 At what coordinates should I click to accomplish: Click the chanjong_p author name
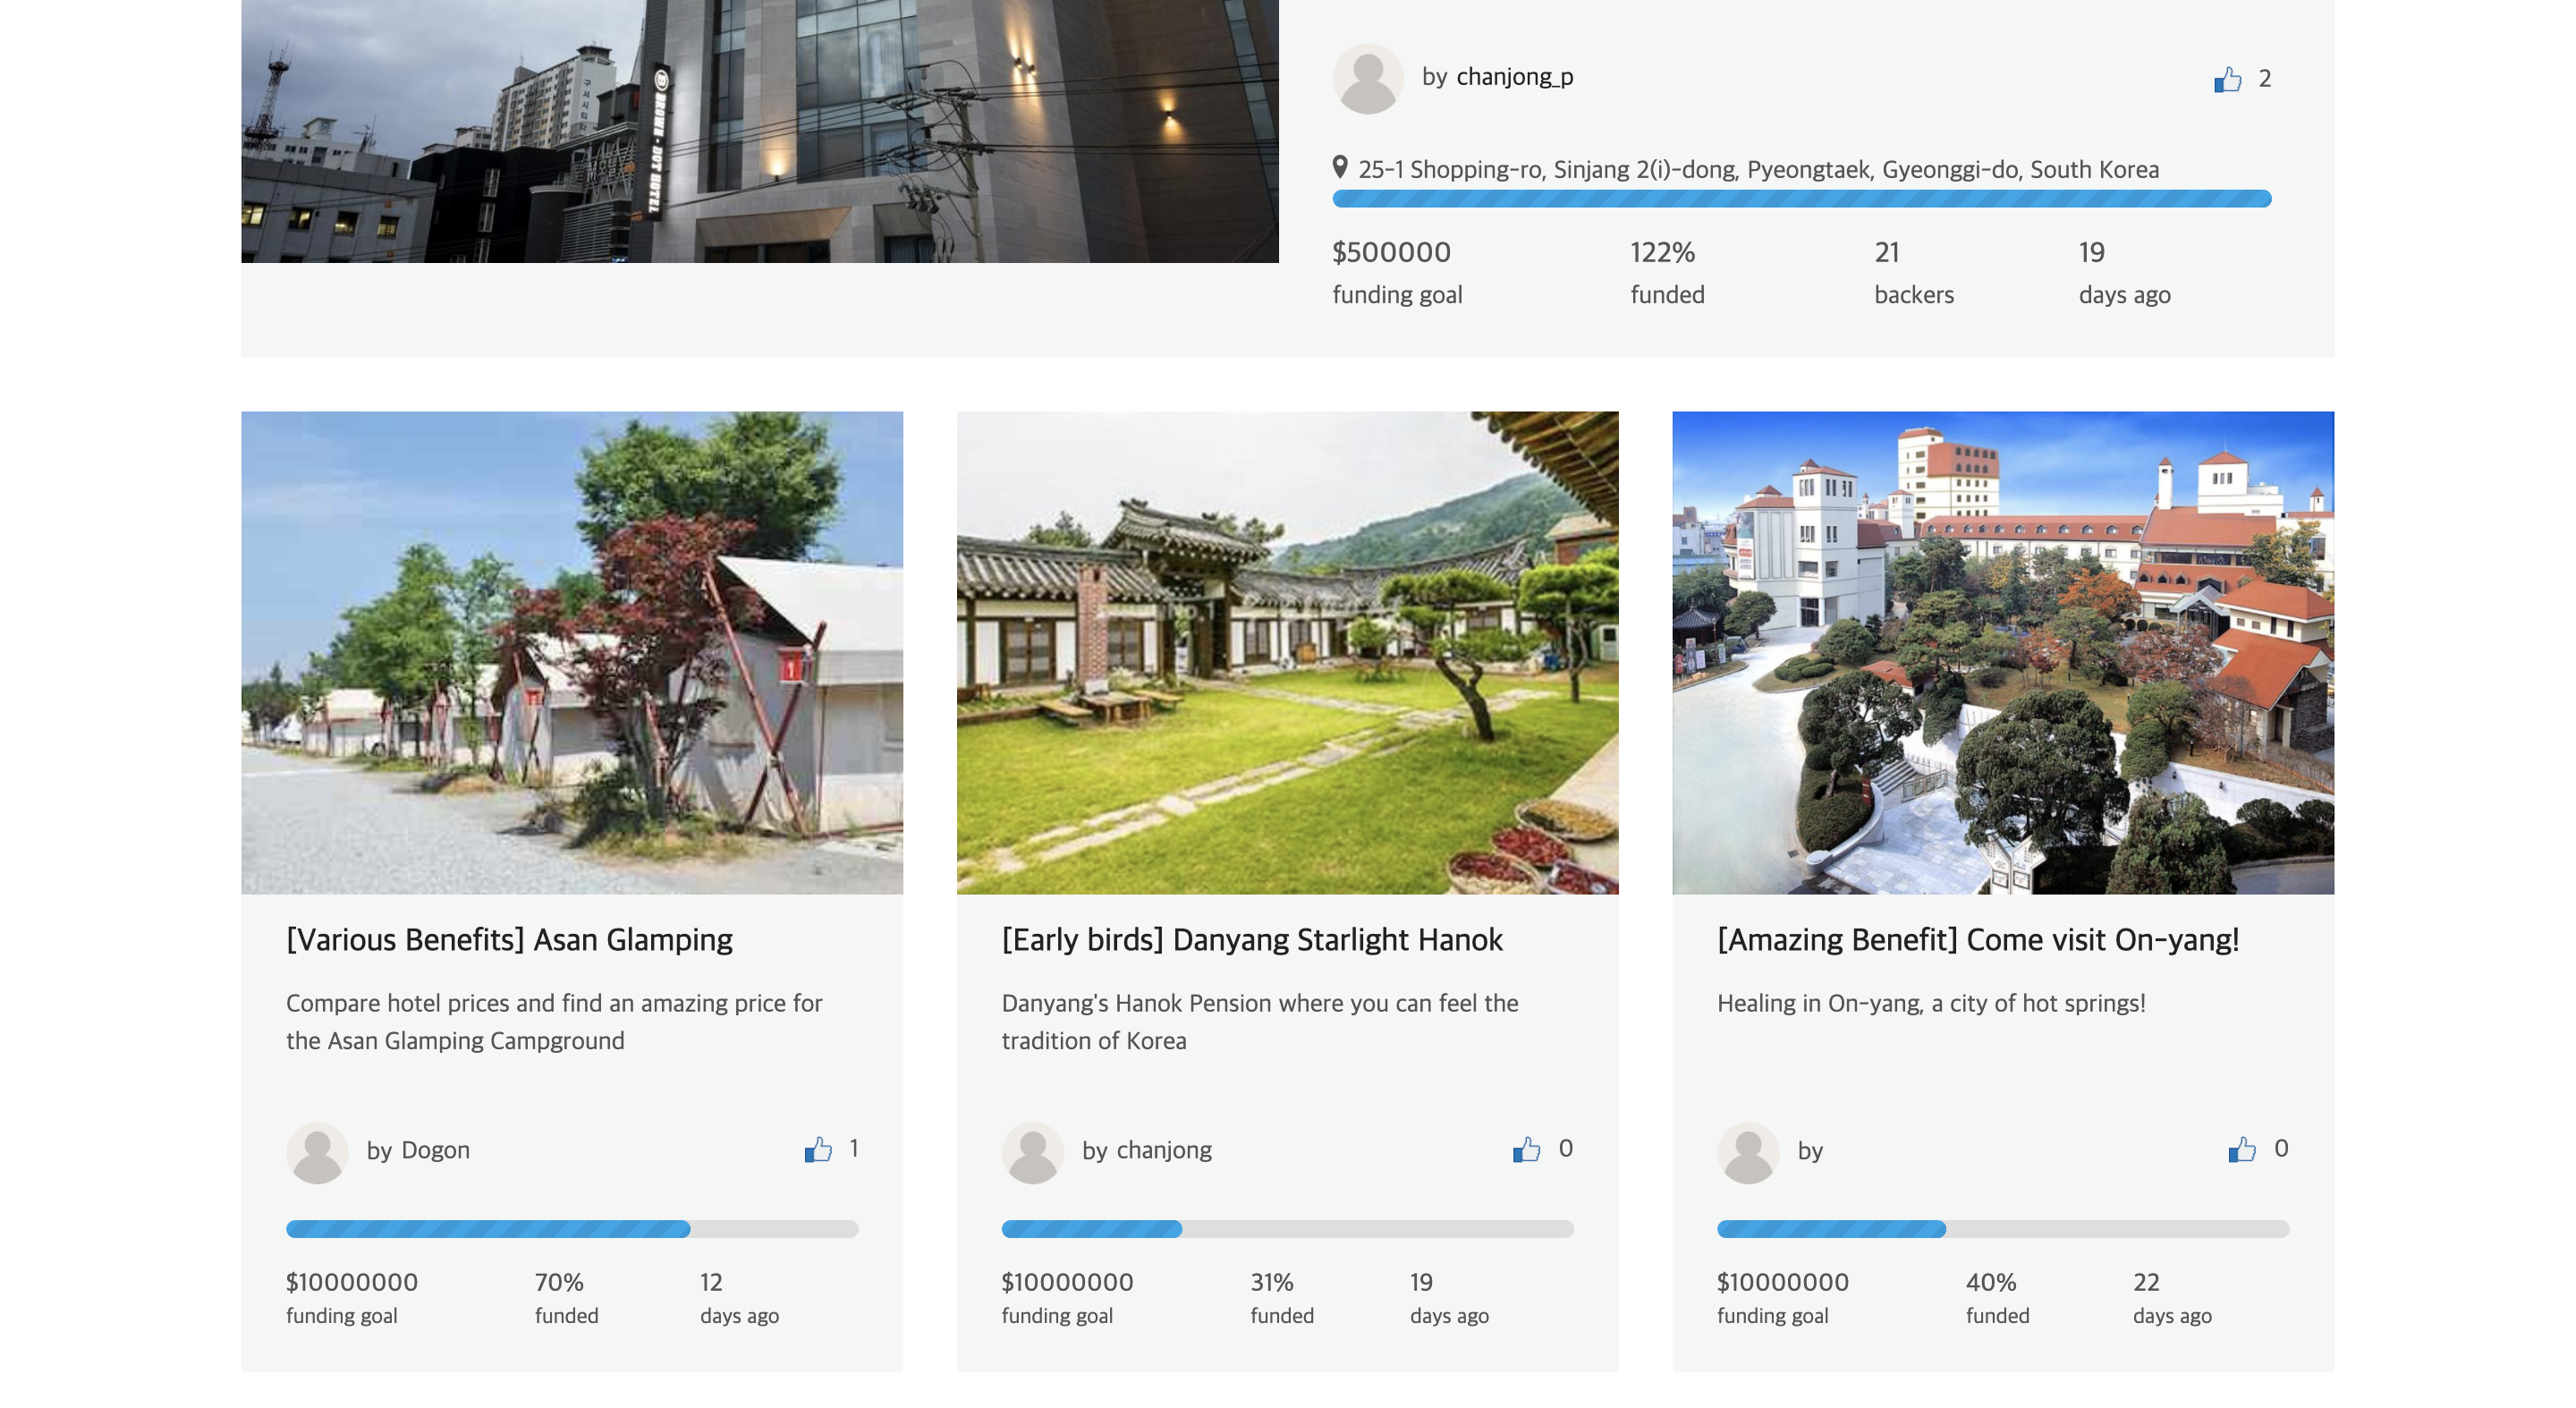(1514, 77)
